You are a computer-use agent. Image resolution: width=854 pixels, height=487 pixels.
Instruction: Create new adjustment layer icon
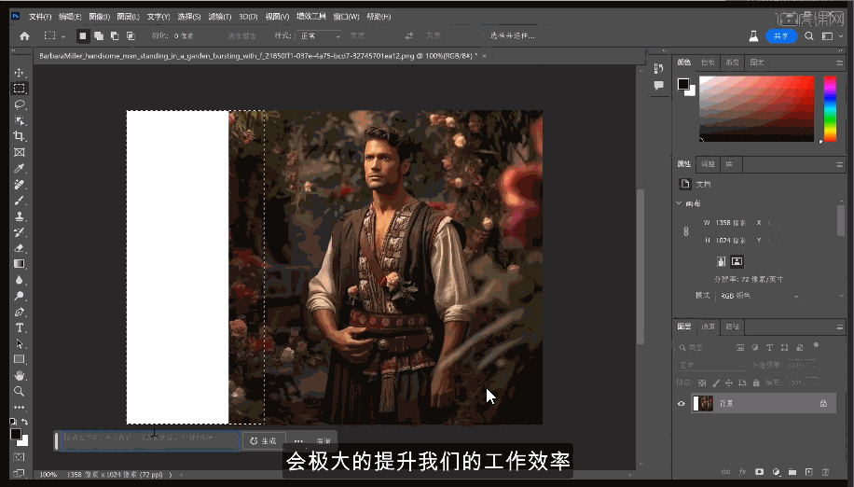coord(776,472)
